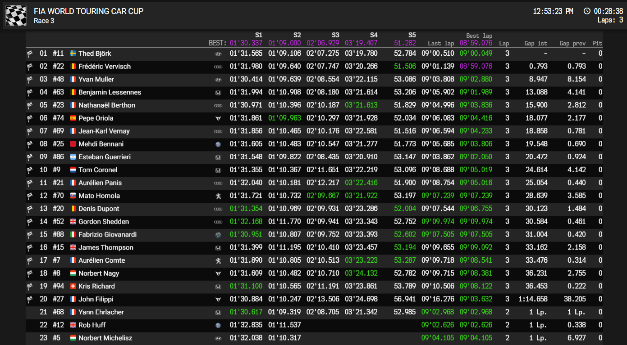Select driver name Yann Ehrlacher

(101, 312)
